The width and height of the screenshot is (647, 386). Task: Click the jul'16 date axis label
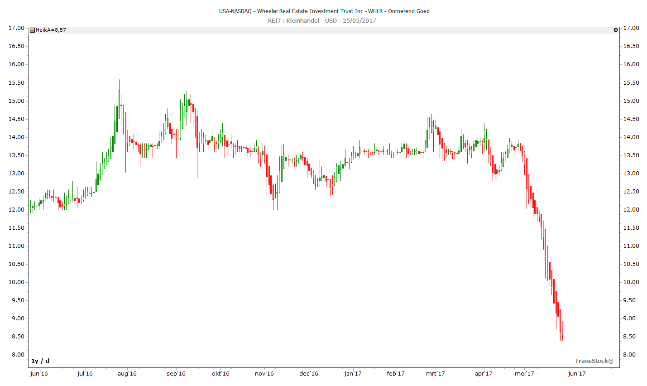coord(85,374)
